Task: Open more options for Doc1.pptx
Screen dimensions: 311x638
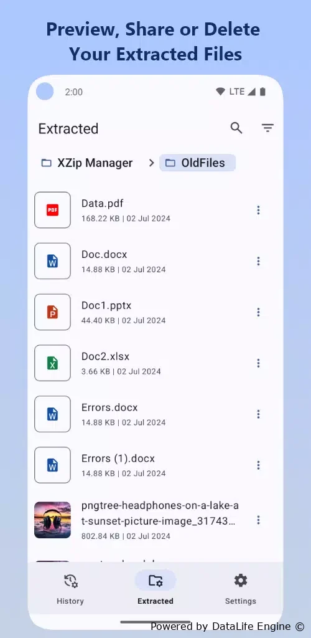Action: click(258, 312)
